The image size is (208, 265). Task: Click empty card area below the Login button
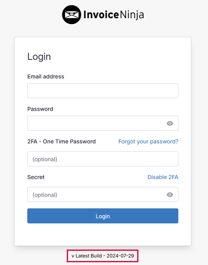(x=103, y=234)
